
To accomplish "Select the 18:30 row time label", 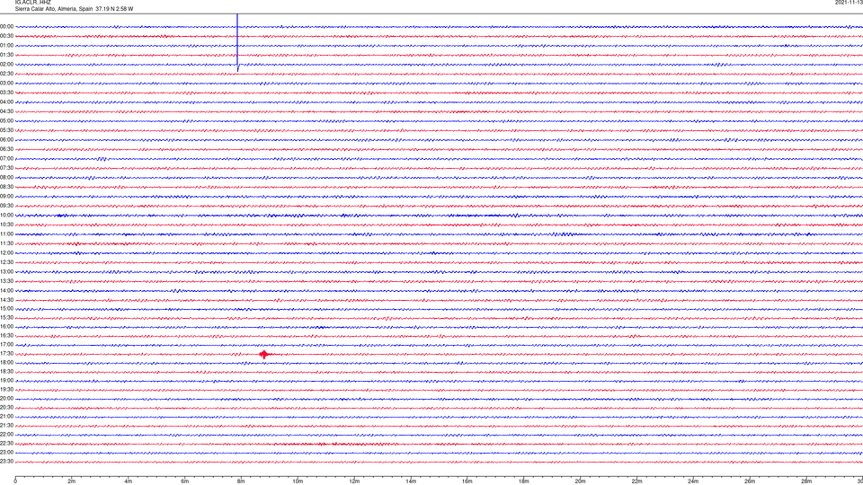I will click(6, 371).
